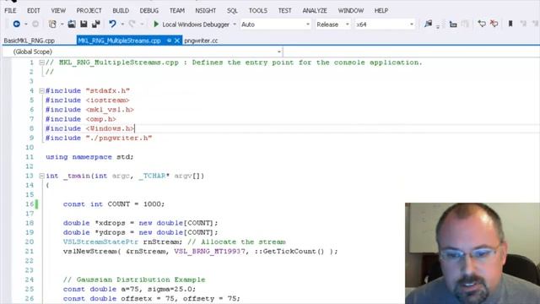Click the 'double *ydrops' declaration line

click(141, 232)
